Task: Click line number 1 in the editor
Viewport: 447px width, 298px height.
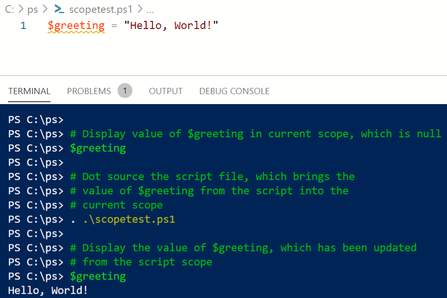Action: 23,26
